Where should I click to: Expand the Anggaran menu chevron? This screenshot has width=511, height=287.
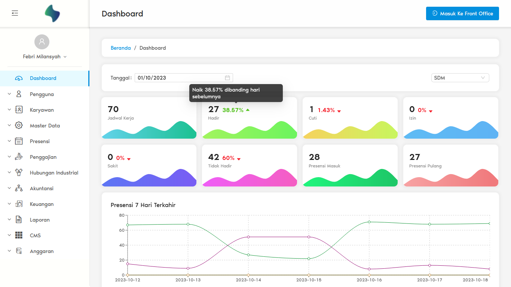click(x=9, y=251)
